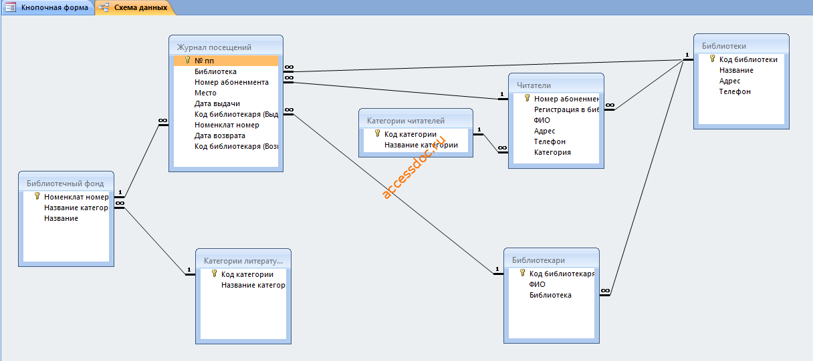813x361 pixels.
Task: Select Адрес field in Библиотеки table
Action: point(741,81)
